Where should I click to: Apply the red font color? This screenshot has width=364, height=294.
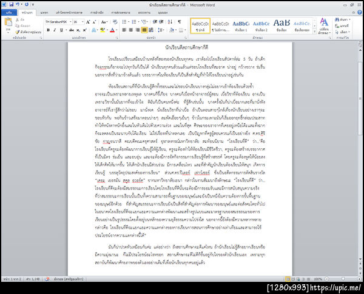tap(112, 30)
